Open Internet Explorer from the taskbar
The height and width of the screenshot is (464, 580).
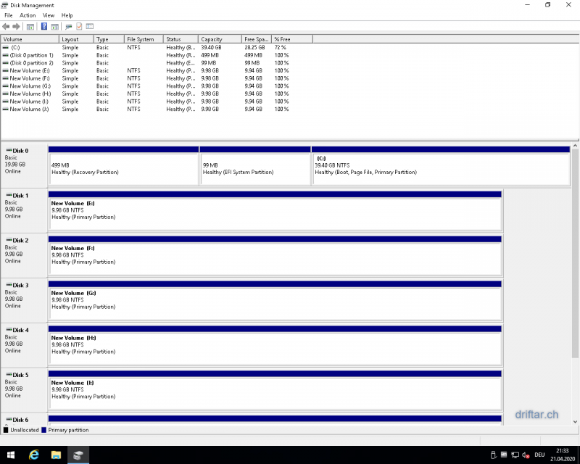click(33, 455)
